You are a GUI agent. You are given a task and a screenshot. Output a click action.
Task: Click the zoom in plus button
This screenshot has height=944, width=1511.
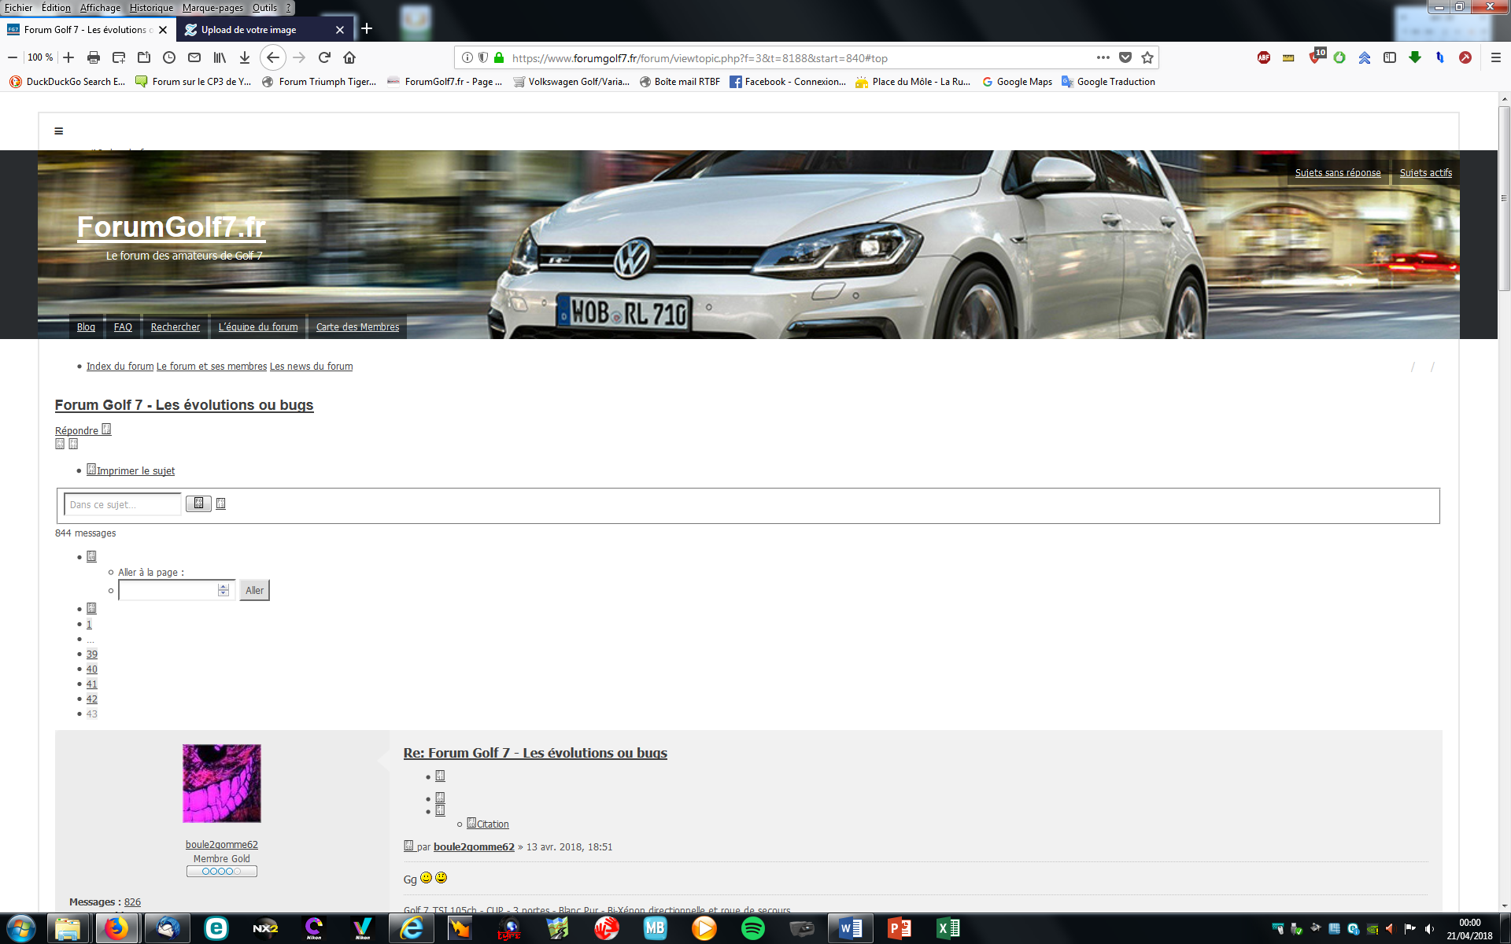[x=68, y=57]
